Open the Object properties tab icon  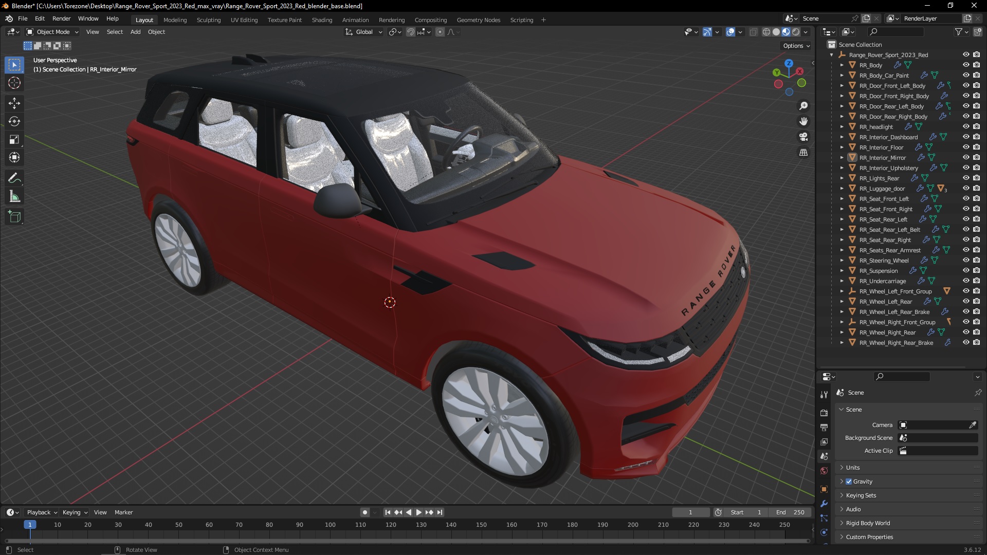(824, 489)
